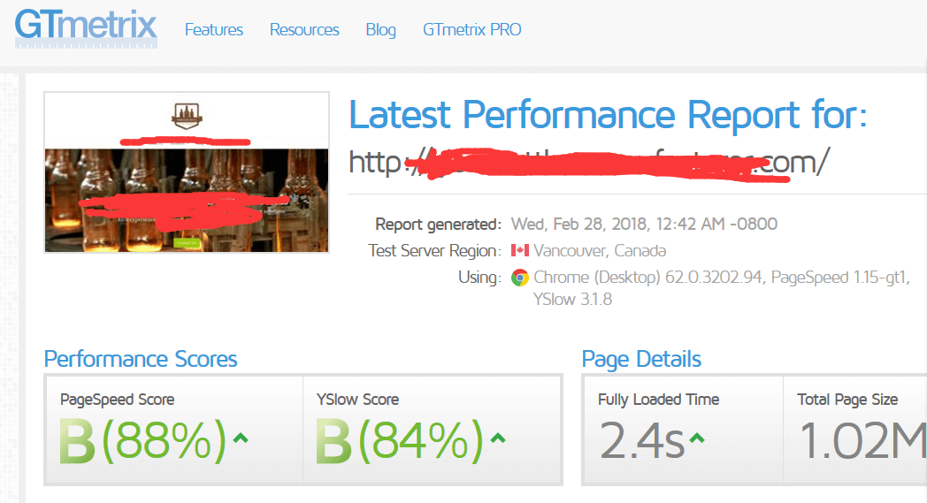Open the GTmetrix PRO link
Viewport: 927px width, 503px height.
coord(471,29)
